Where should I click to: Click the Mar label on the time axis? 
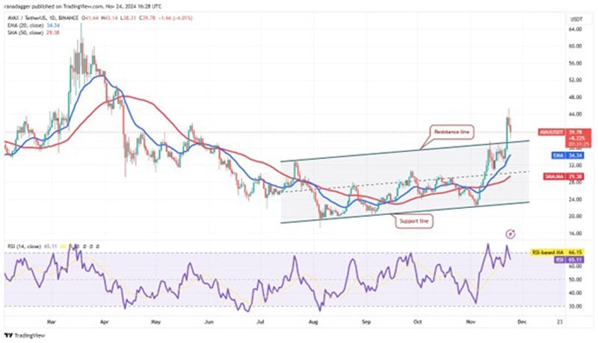[x=51, y=321]
